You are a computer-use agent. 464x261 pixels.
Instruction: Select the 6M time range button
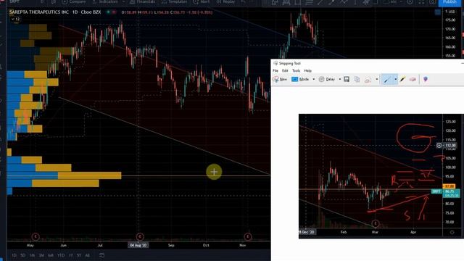51,255
